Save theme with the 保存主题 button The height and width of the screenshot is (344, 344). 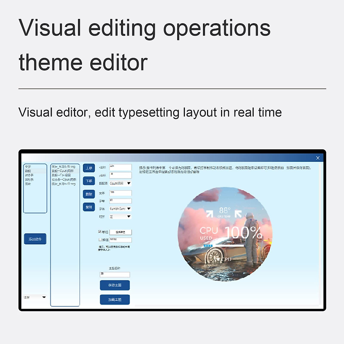coord(115,285)
